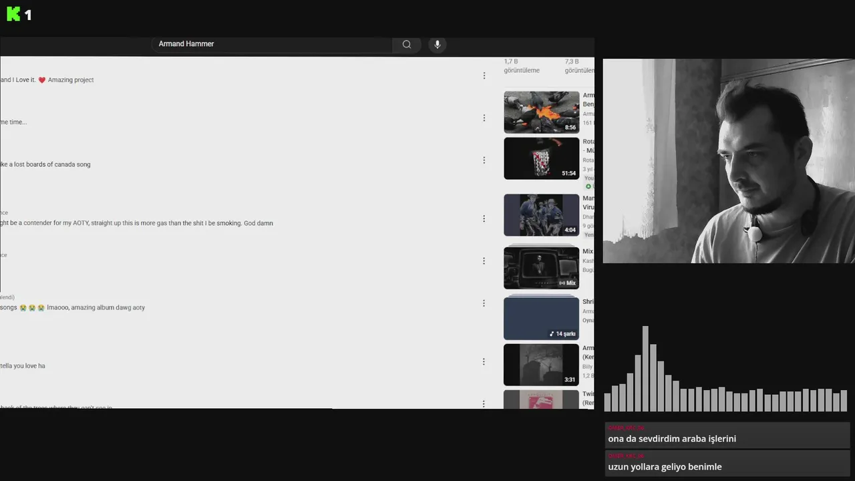
Task: Click comment text 'Amazing project'
Action: pyautogui.click(x=71, y=80)
